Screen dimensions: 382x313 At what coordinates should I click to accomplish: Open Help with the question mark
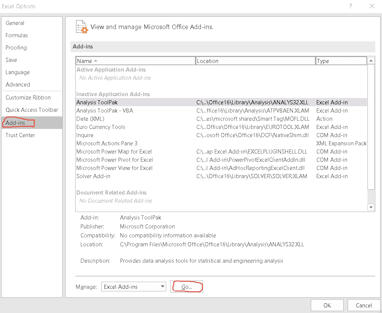[x=351, y=6]
